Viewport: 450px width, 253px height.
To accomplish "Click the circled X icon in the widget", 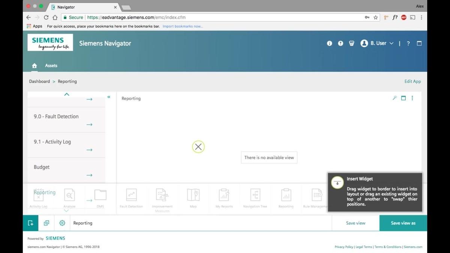I will tap(198, 147).
